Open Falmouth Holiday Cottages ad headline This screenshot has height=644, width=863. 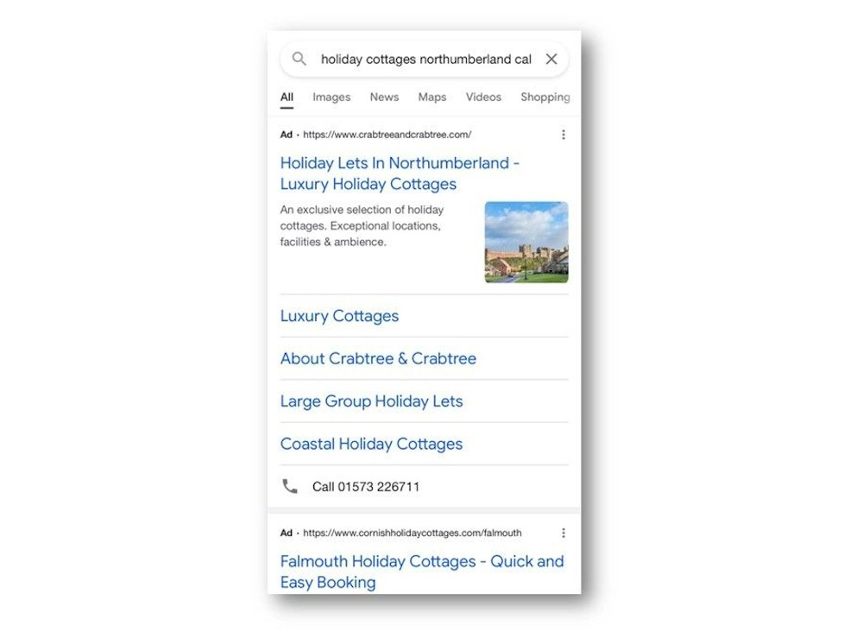pyautogui.click(x=422, y=571)
